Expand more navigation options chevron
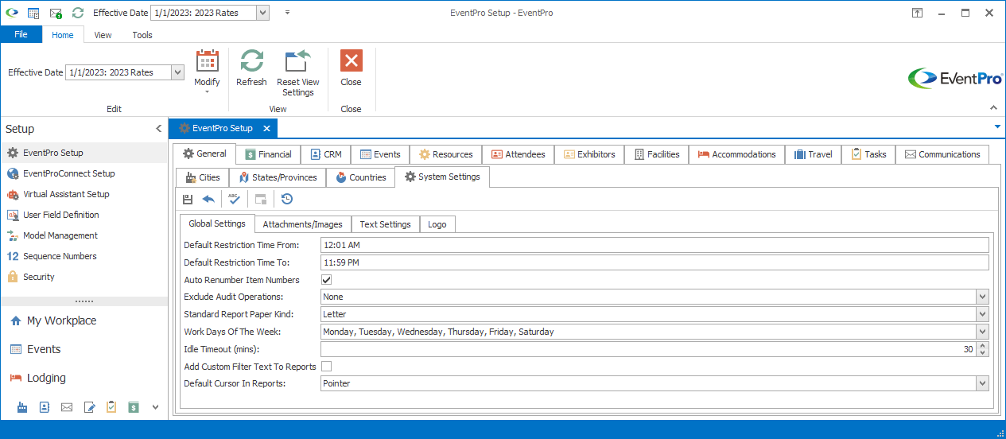The height and width of the screenshot is (439, 1006). point(155,407)
